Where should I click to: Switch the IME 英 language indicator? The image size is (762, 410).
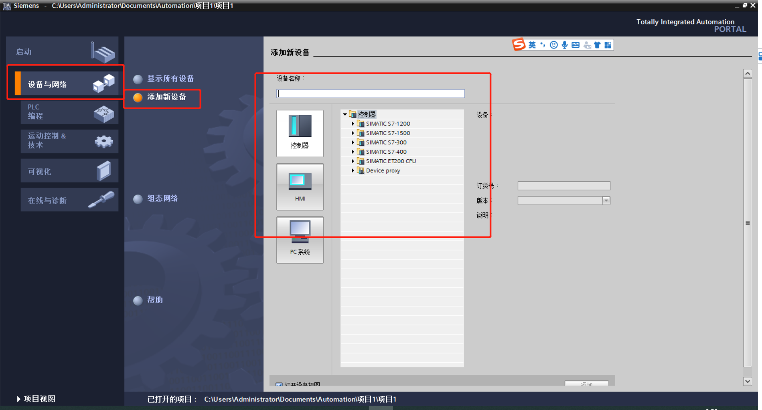coord(532,45)
